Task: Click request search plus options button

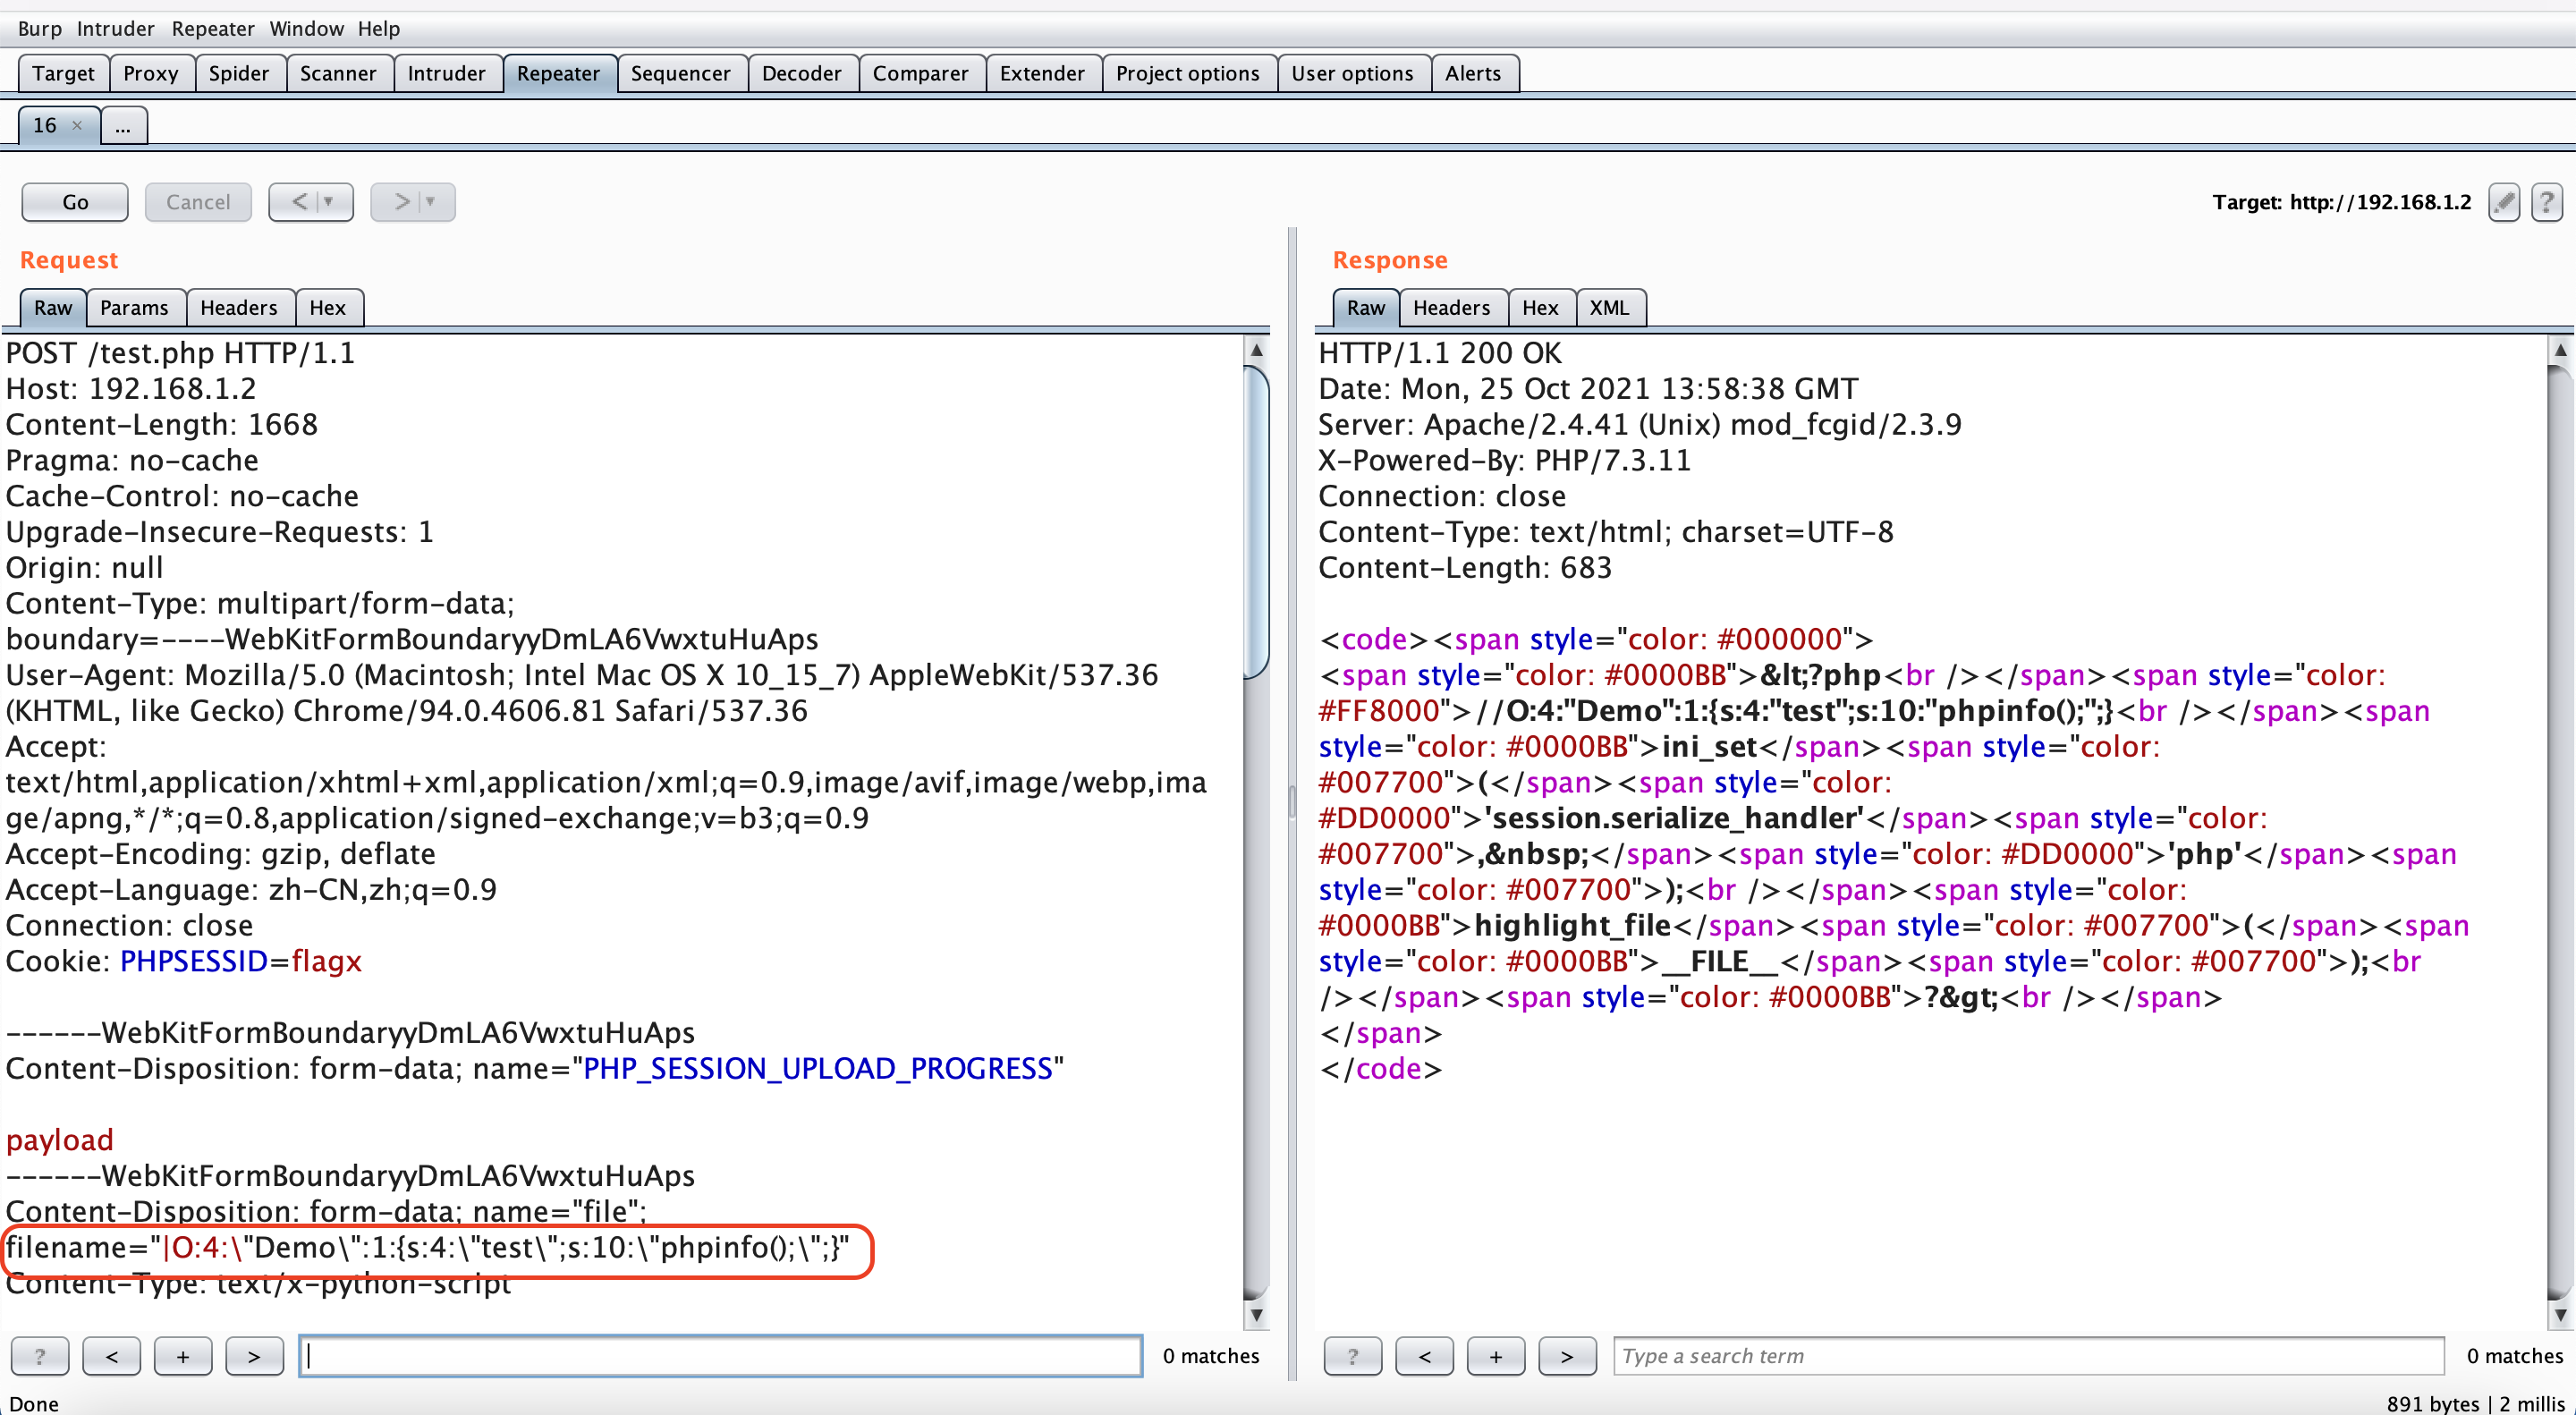Action: click(x=183, y=1356)
